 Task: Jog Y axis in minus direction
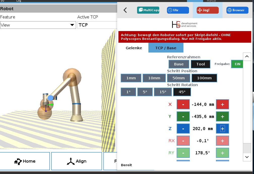click(x=183, y=116)
